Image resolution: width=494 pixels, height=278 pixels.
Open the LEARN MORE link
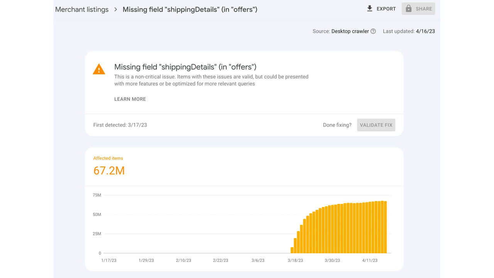click(x=130, y=99)
